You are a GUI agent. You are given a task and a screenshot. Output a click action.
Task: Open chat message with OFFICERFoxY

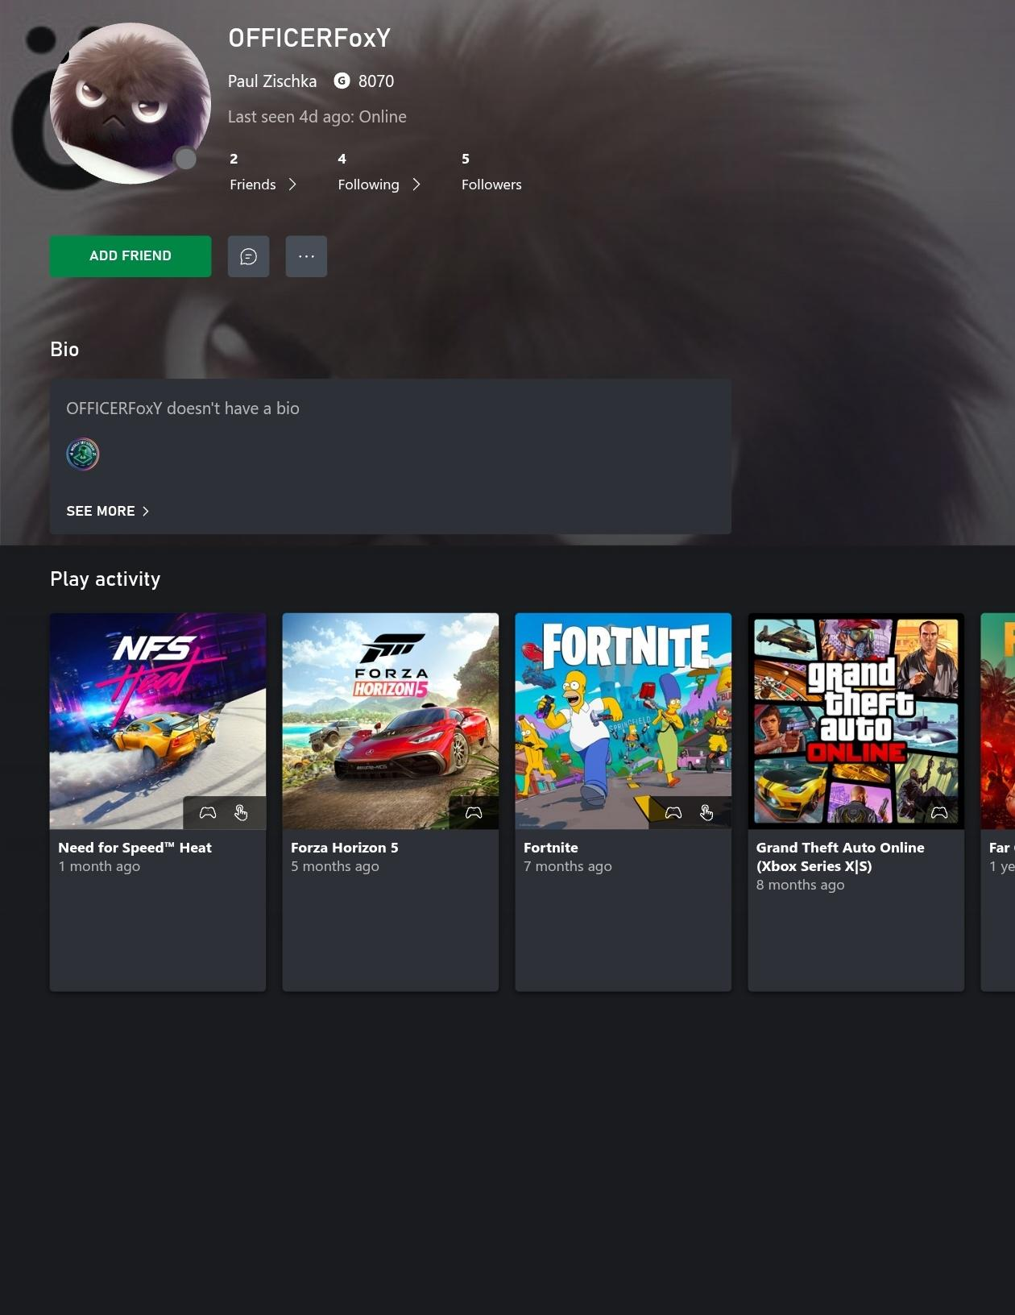248,256
